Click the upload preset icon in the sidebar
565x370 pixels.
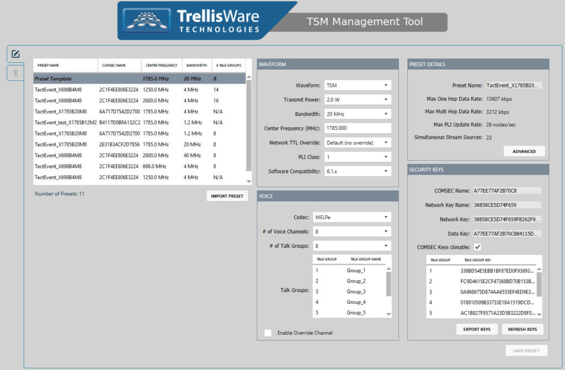[14, 72]
